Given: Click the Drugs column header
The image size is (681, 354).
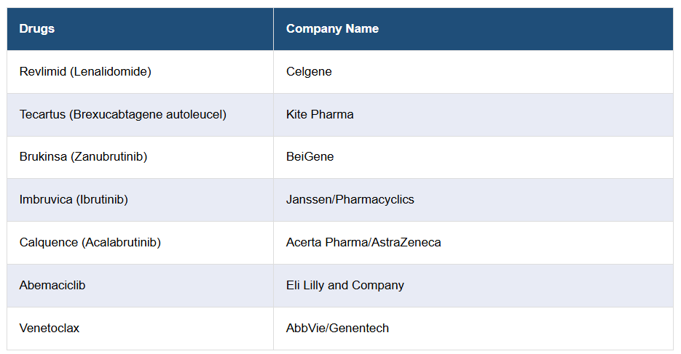Looking at the screenshot, I should click(37, 29).
